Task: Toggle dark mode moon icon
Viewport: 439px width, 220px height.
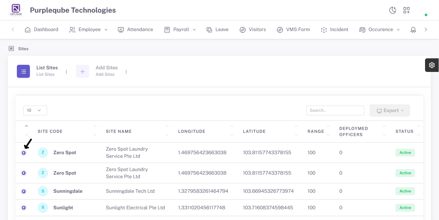Action: point(393,10)
